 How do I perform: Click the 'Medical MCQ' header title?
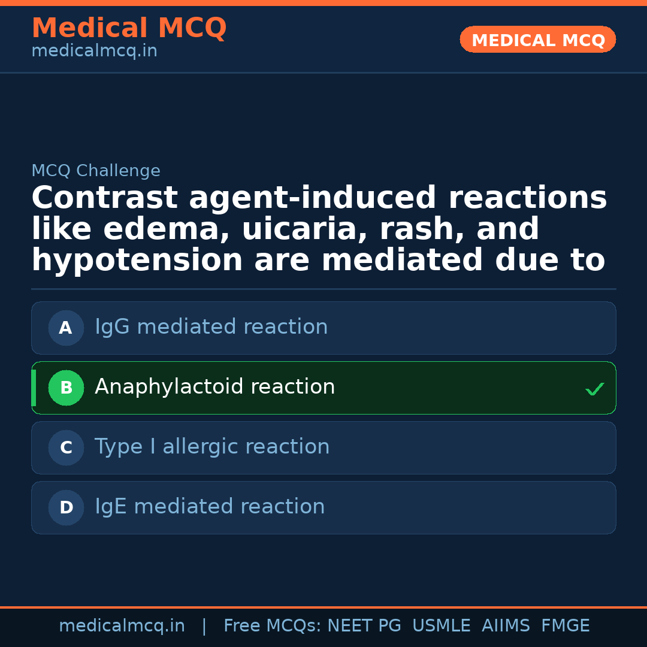click(129, 28)
